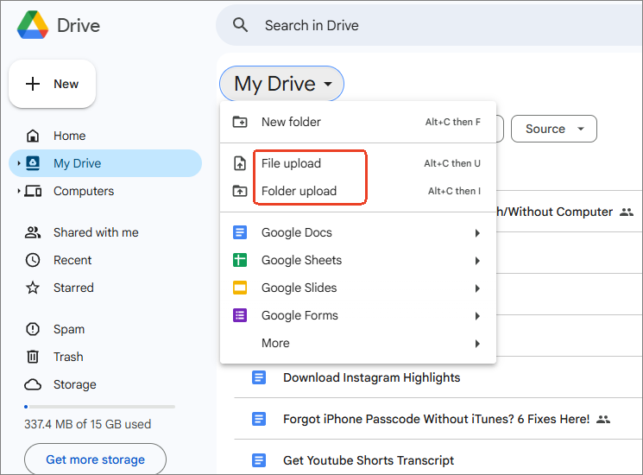The width and height of the screenshot is (643, 475).
Task: Click the New folder icon in menu
Action: pyautogui.click(x=240, y=122)
